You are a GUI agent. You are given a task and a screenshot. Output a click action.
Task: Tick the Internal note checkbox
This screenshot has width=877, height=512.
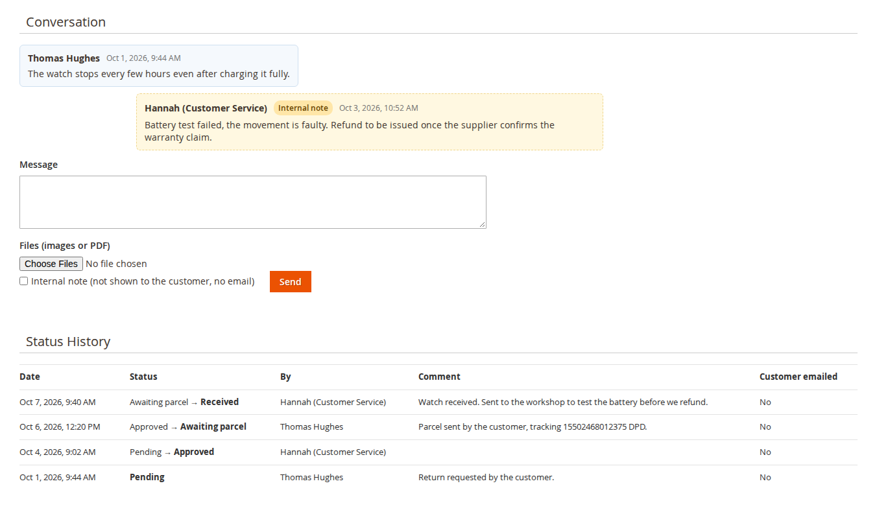pyautogui.click(x=24, y=281)
